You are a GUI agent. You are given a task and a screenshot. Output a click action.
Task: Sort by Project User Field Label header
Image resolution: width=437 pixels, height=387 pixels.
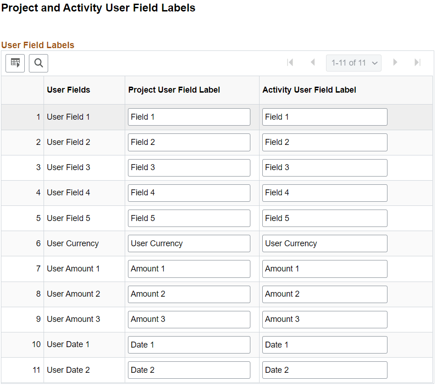174,90
